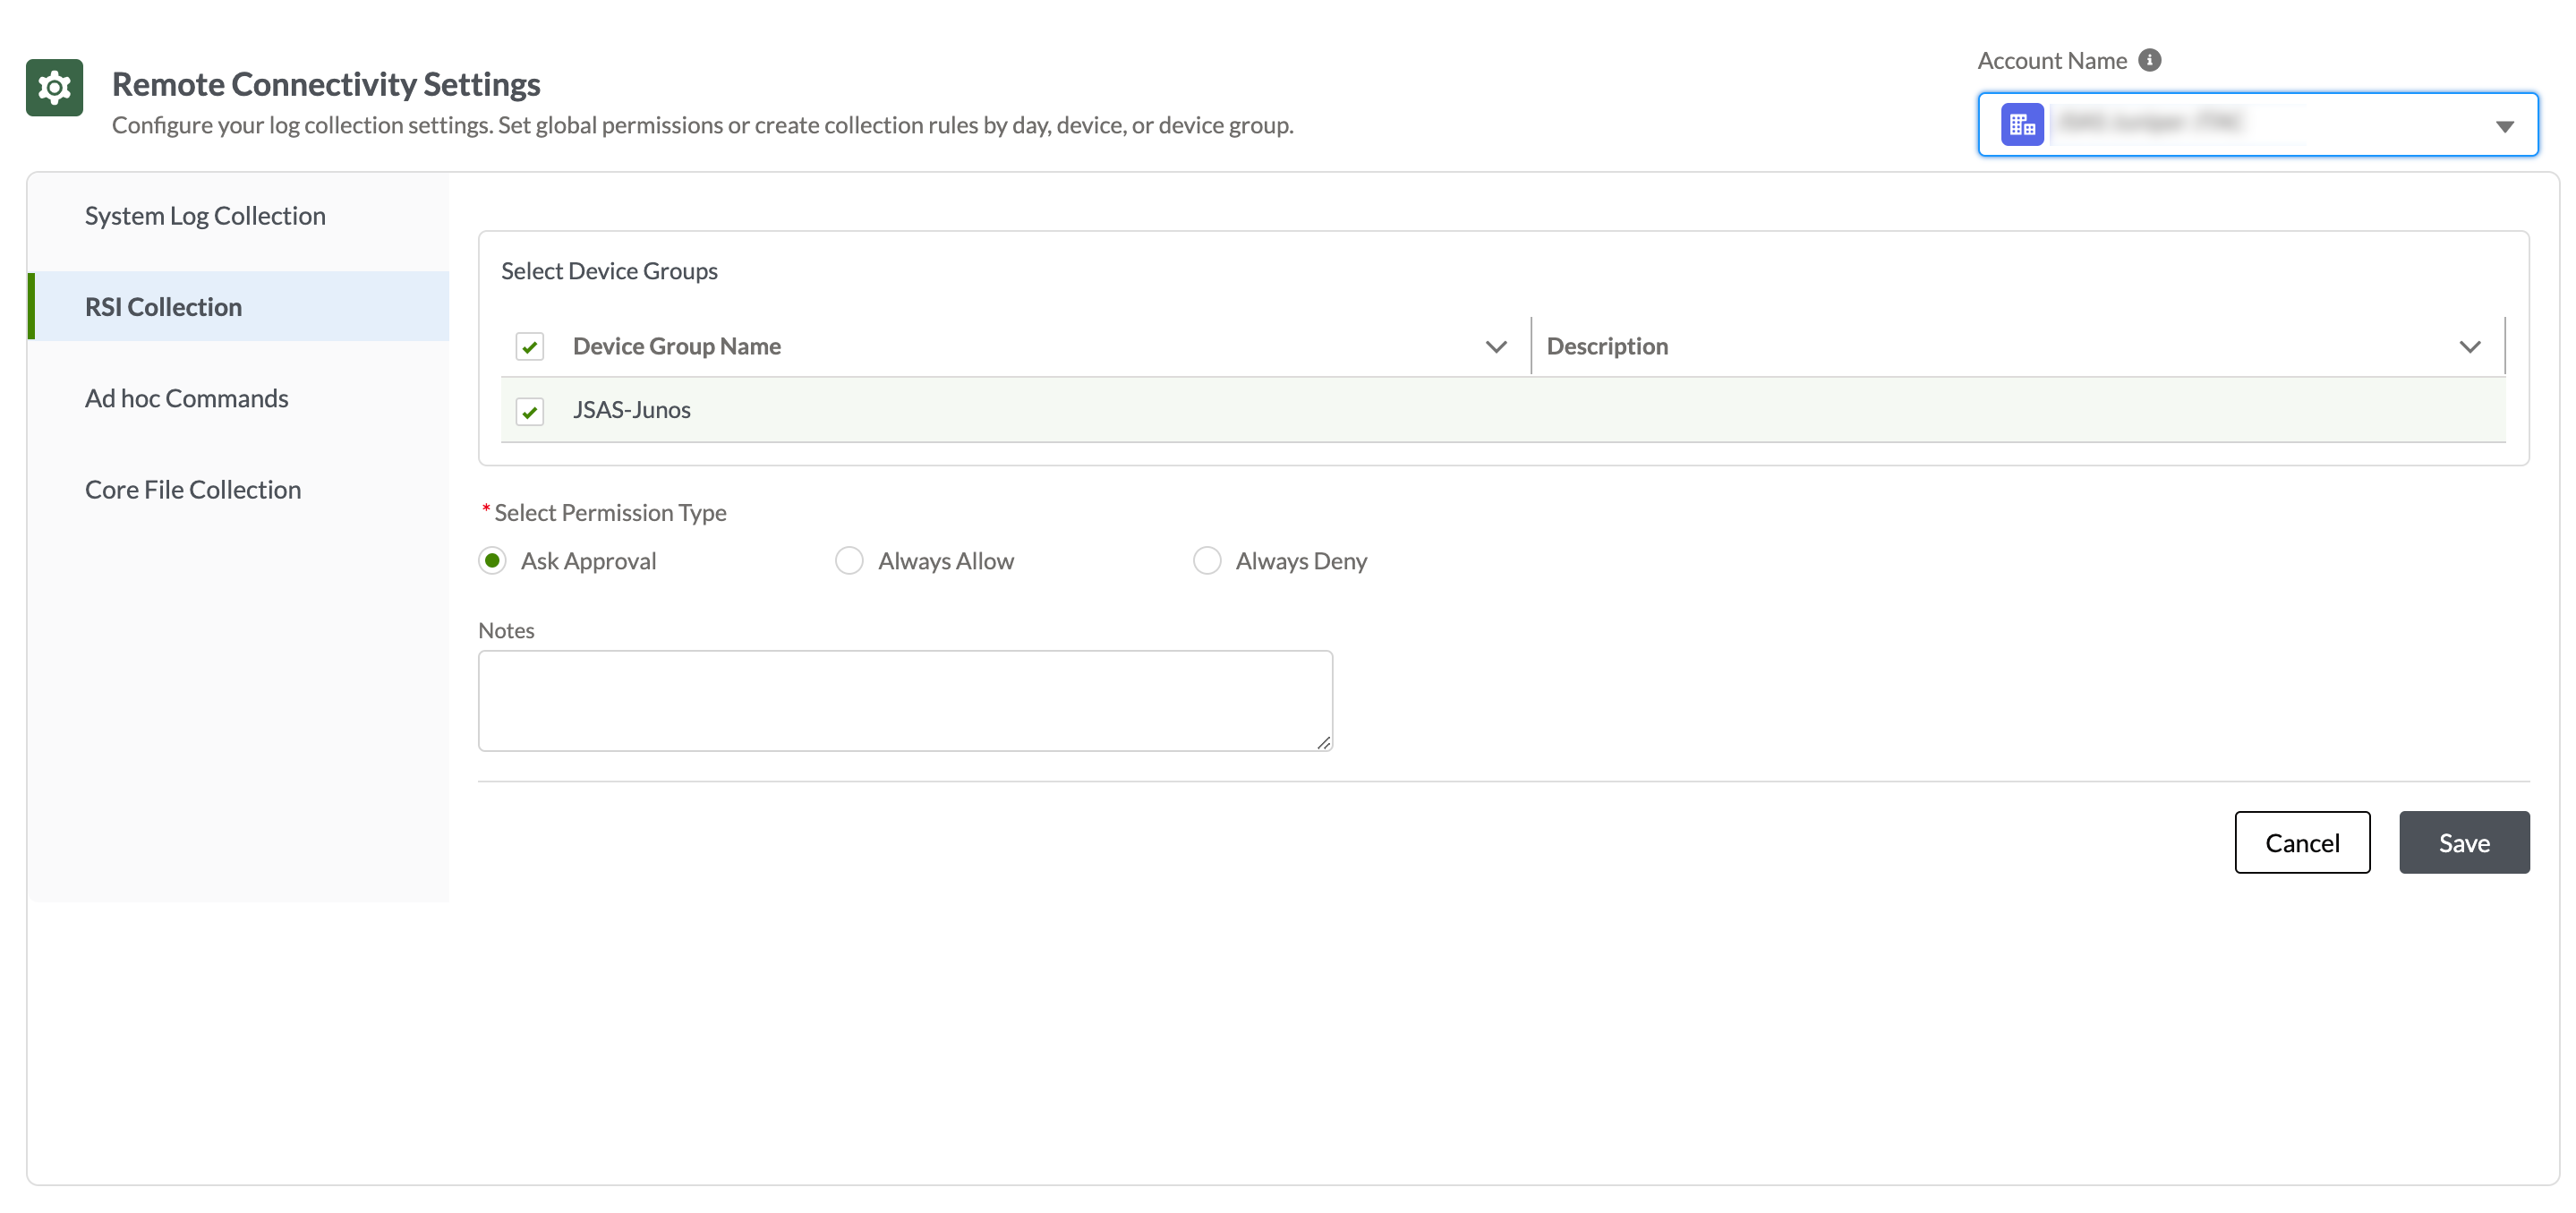Toggle the Device Group Name header checkbox

click(529, 346)
